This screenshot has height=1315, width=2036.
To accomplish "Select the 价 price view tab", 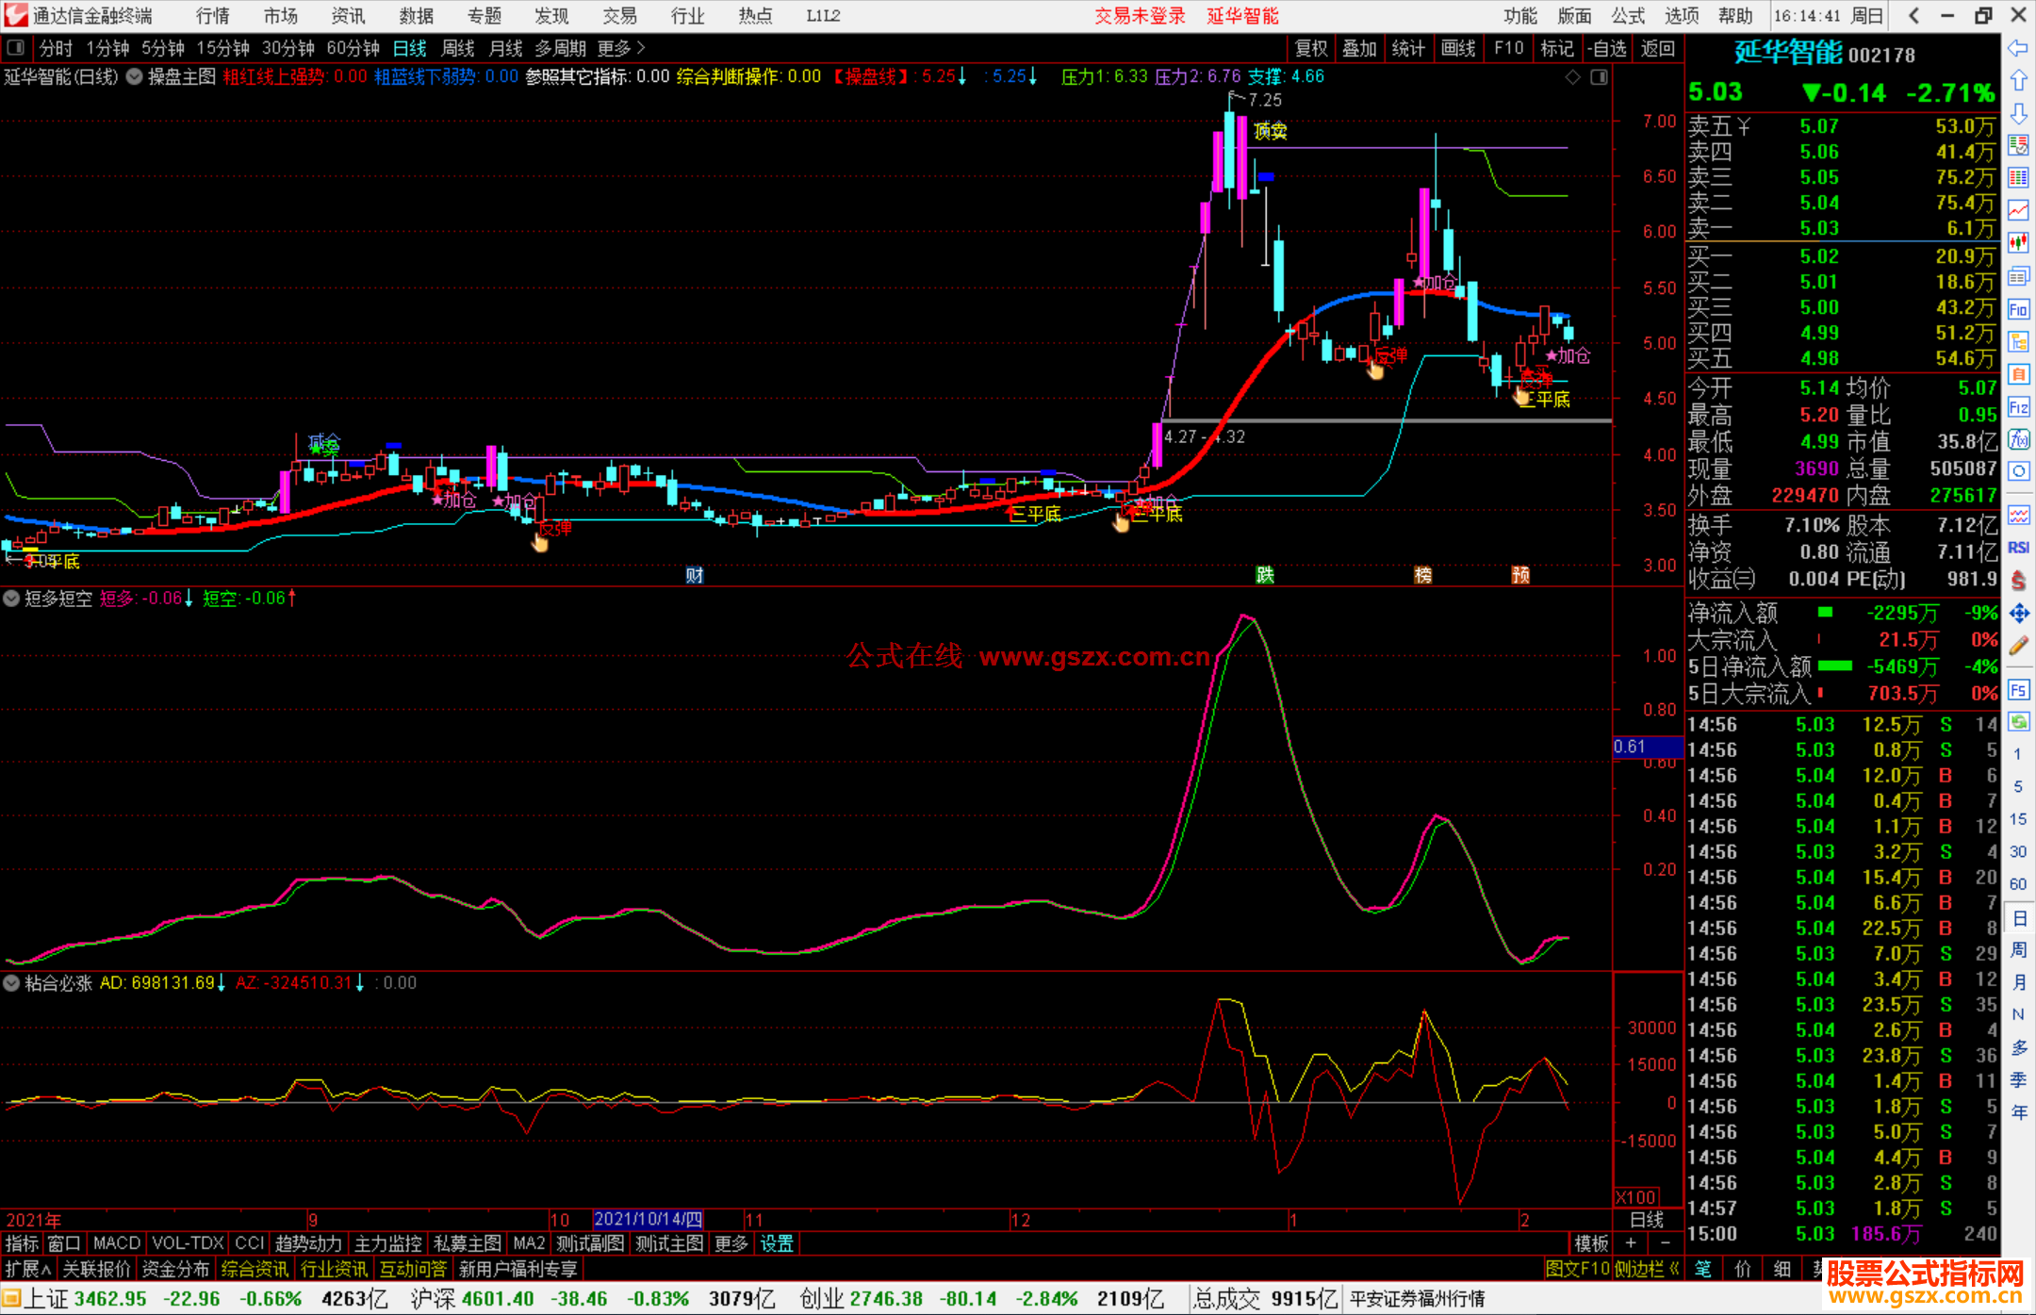I will 1742,1269.
